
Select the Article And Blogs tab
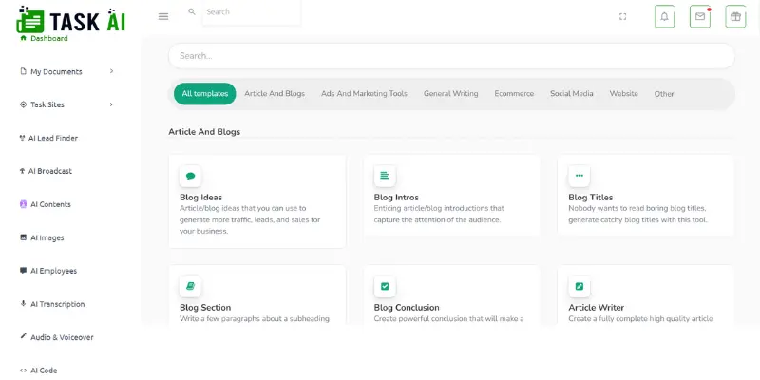click(x=275, y=93)
